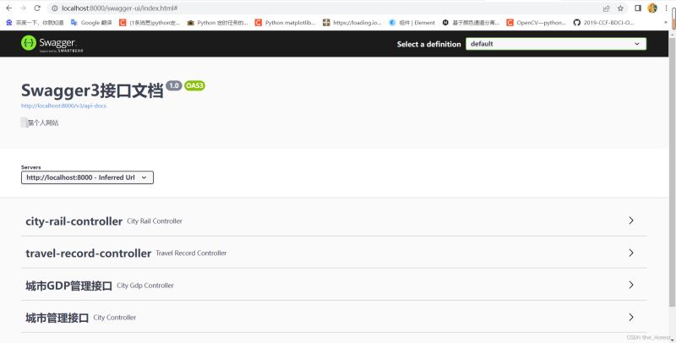Click the OAS3 badge
Viewport: 676px width, 343px height.
point(194,86)
